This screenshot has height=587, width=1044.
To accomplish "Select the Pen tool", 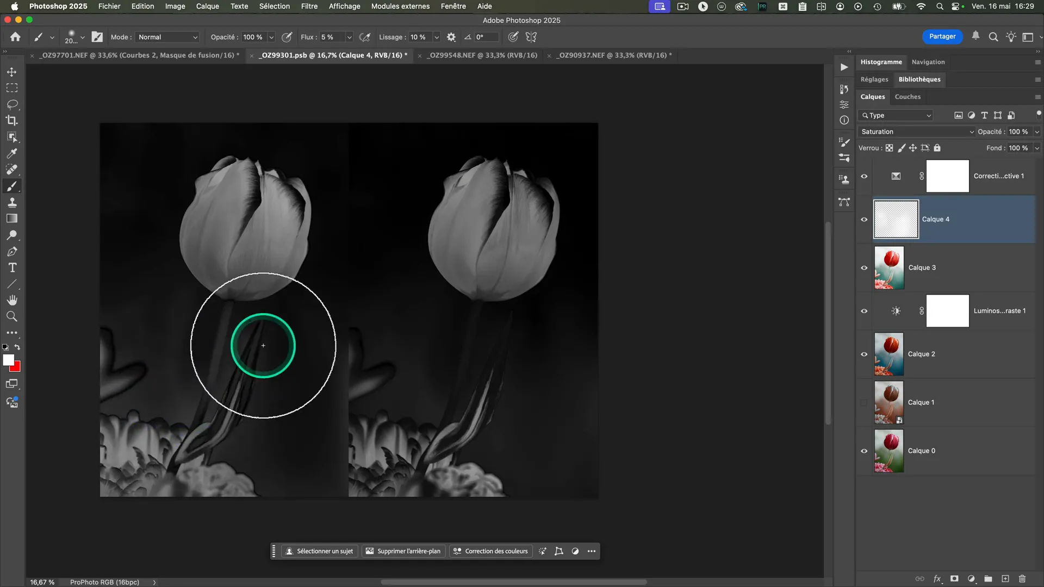I will (11, 252).
